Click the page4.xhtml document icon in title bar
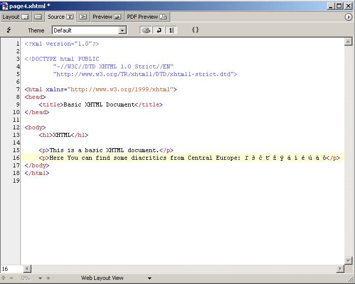 click(4, 6)
